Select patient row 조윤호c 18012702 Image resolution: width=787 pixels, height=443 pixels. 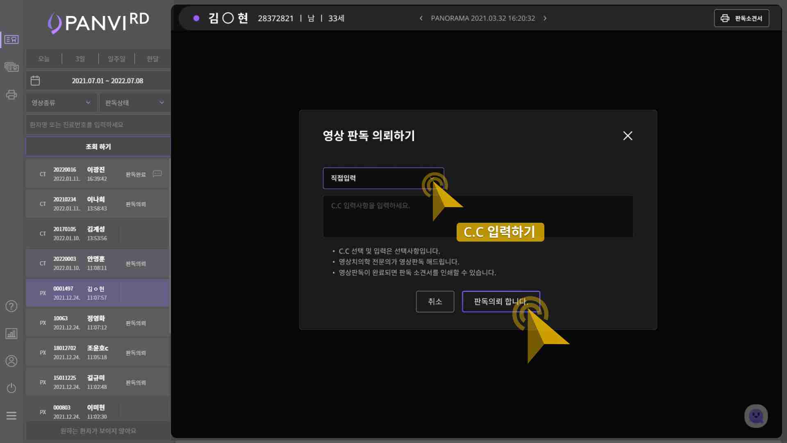click(98, 352)
